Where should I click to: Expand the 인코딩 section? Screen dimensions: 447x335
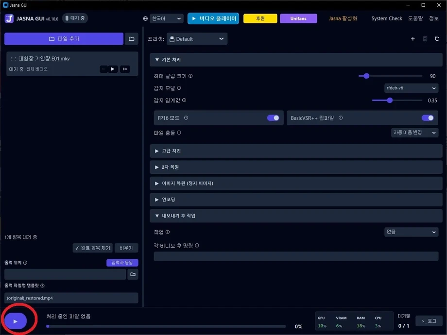[296, 200]
